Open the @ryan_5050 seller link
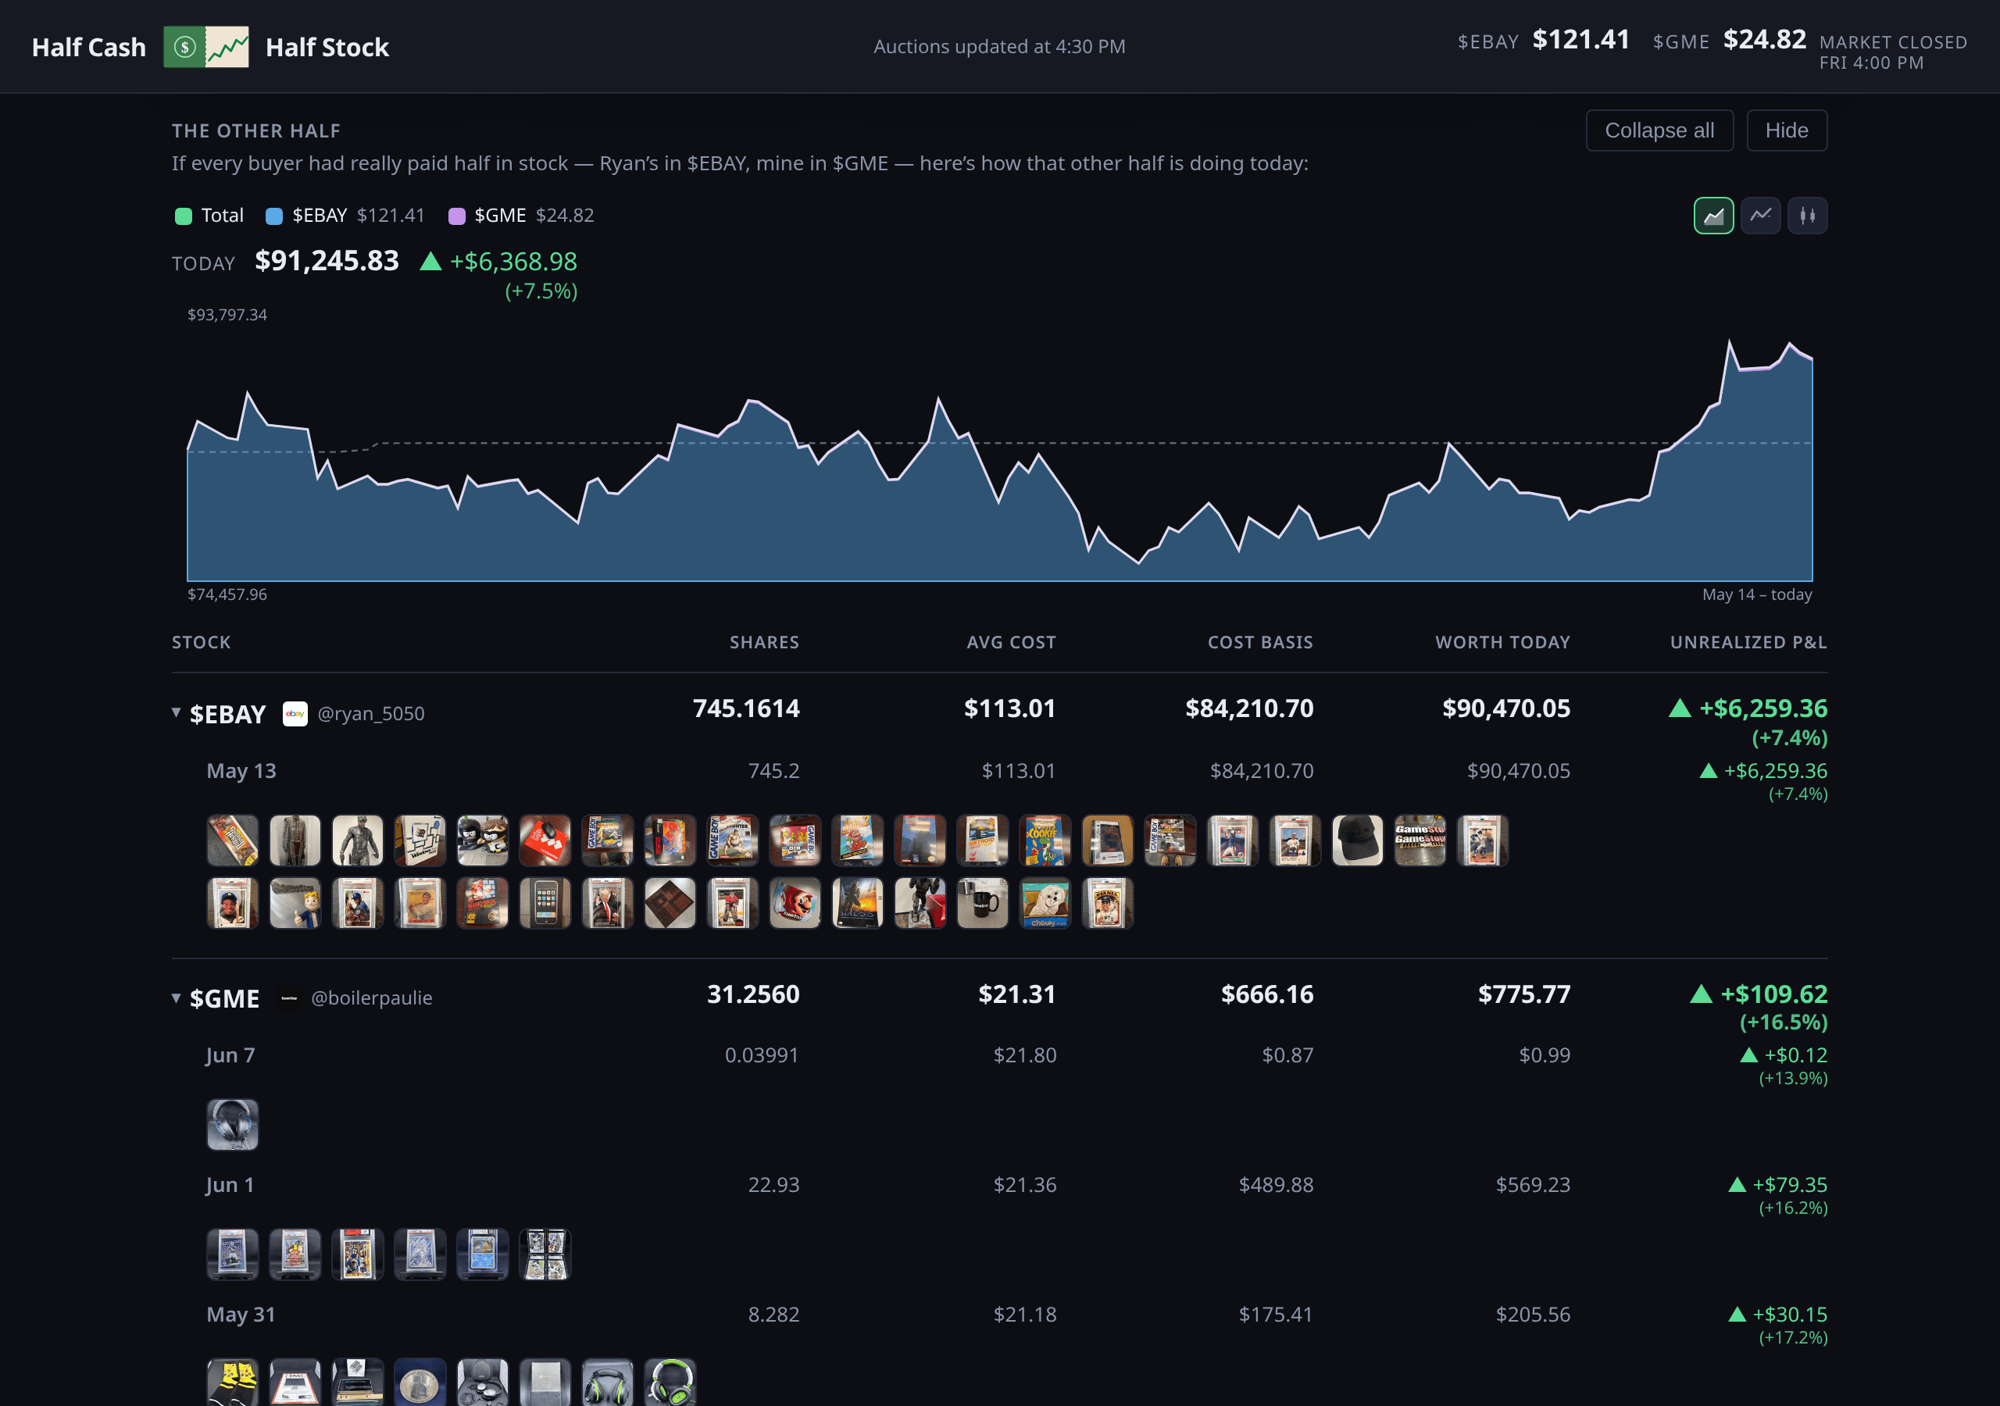 (x=371, y=713)
